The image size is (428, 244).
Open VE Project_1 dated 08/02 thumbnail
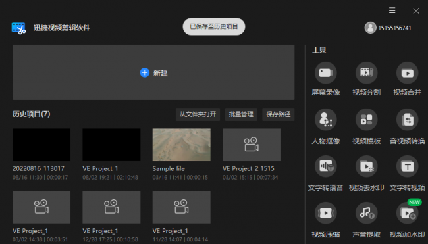pos(111,145)
